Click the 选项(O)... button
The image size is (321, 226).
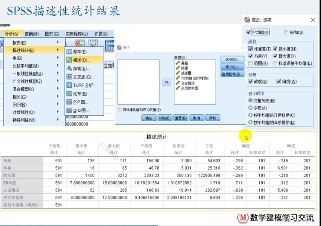(232, 59)
